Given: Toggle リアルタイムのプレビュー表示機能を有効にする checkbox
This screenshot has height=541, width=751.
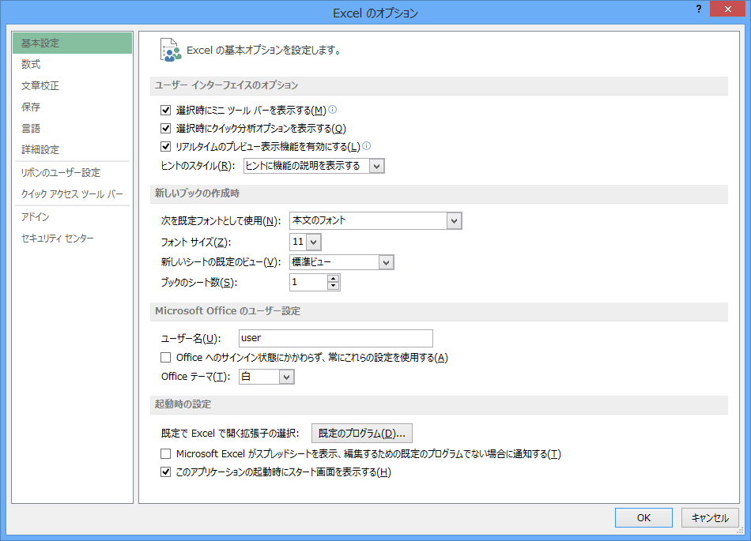Looking at the screenshot, I should pyautogui.click(x=166, y=146).
